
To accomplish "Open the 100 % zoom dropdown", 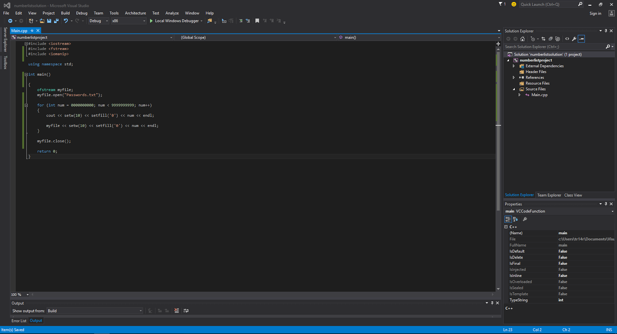I will (x=20, y=295).
